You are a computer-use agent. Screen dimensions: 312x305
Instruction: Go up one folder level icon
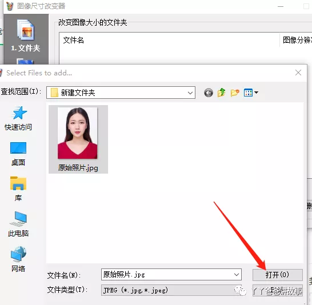pyautogui.click(x=222, y=93)
